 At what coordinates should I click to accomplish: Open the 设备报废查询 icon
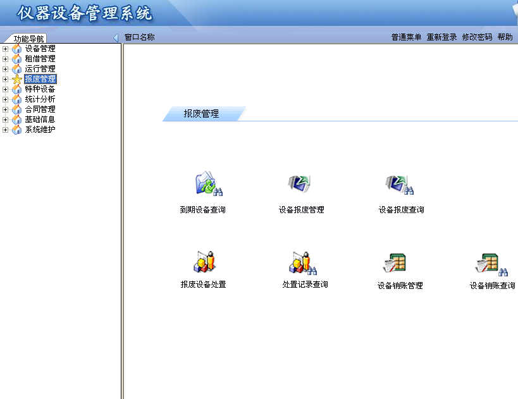[x=399, y=185]
